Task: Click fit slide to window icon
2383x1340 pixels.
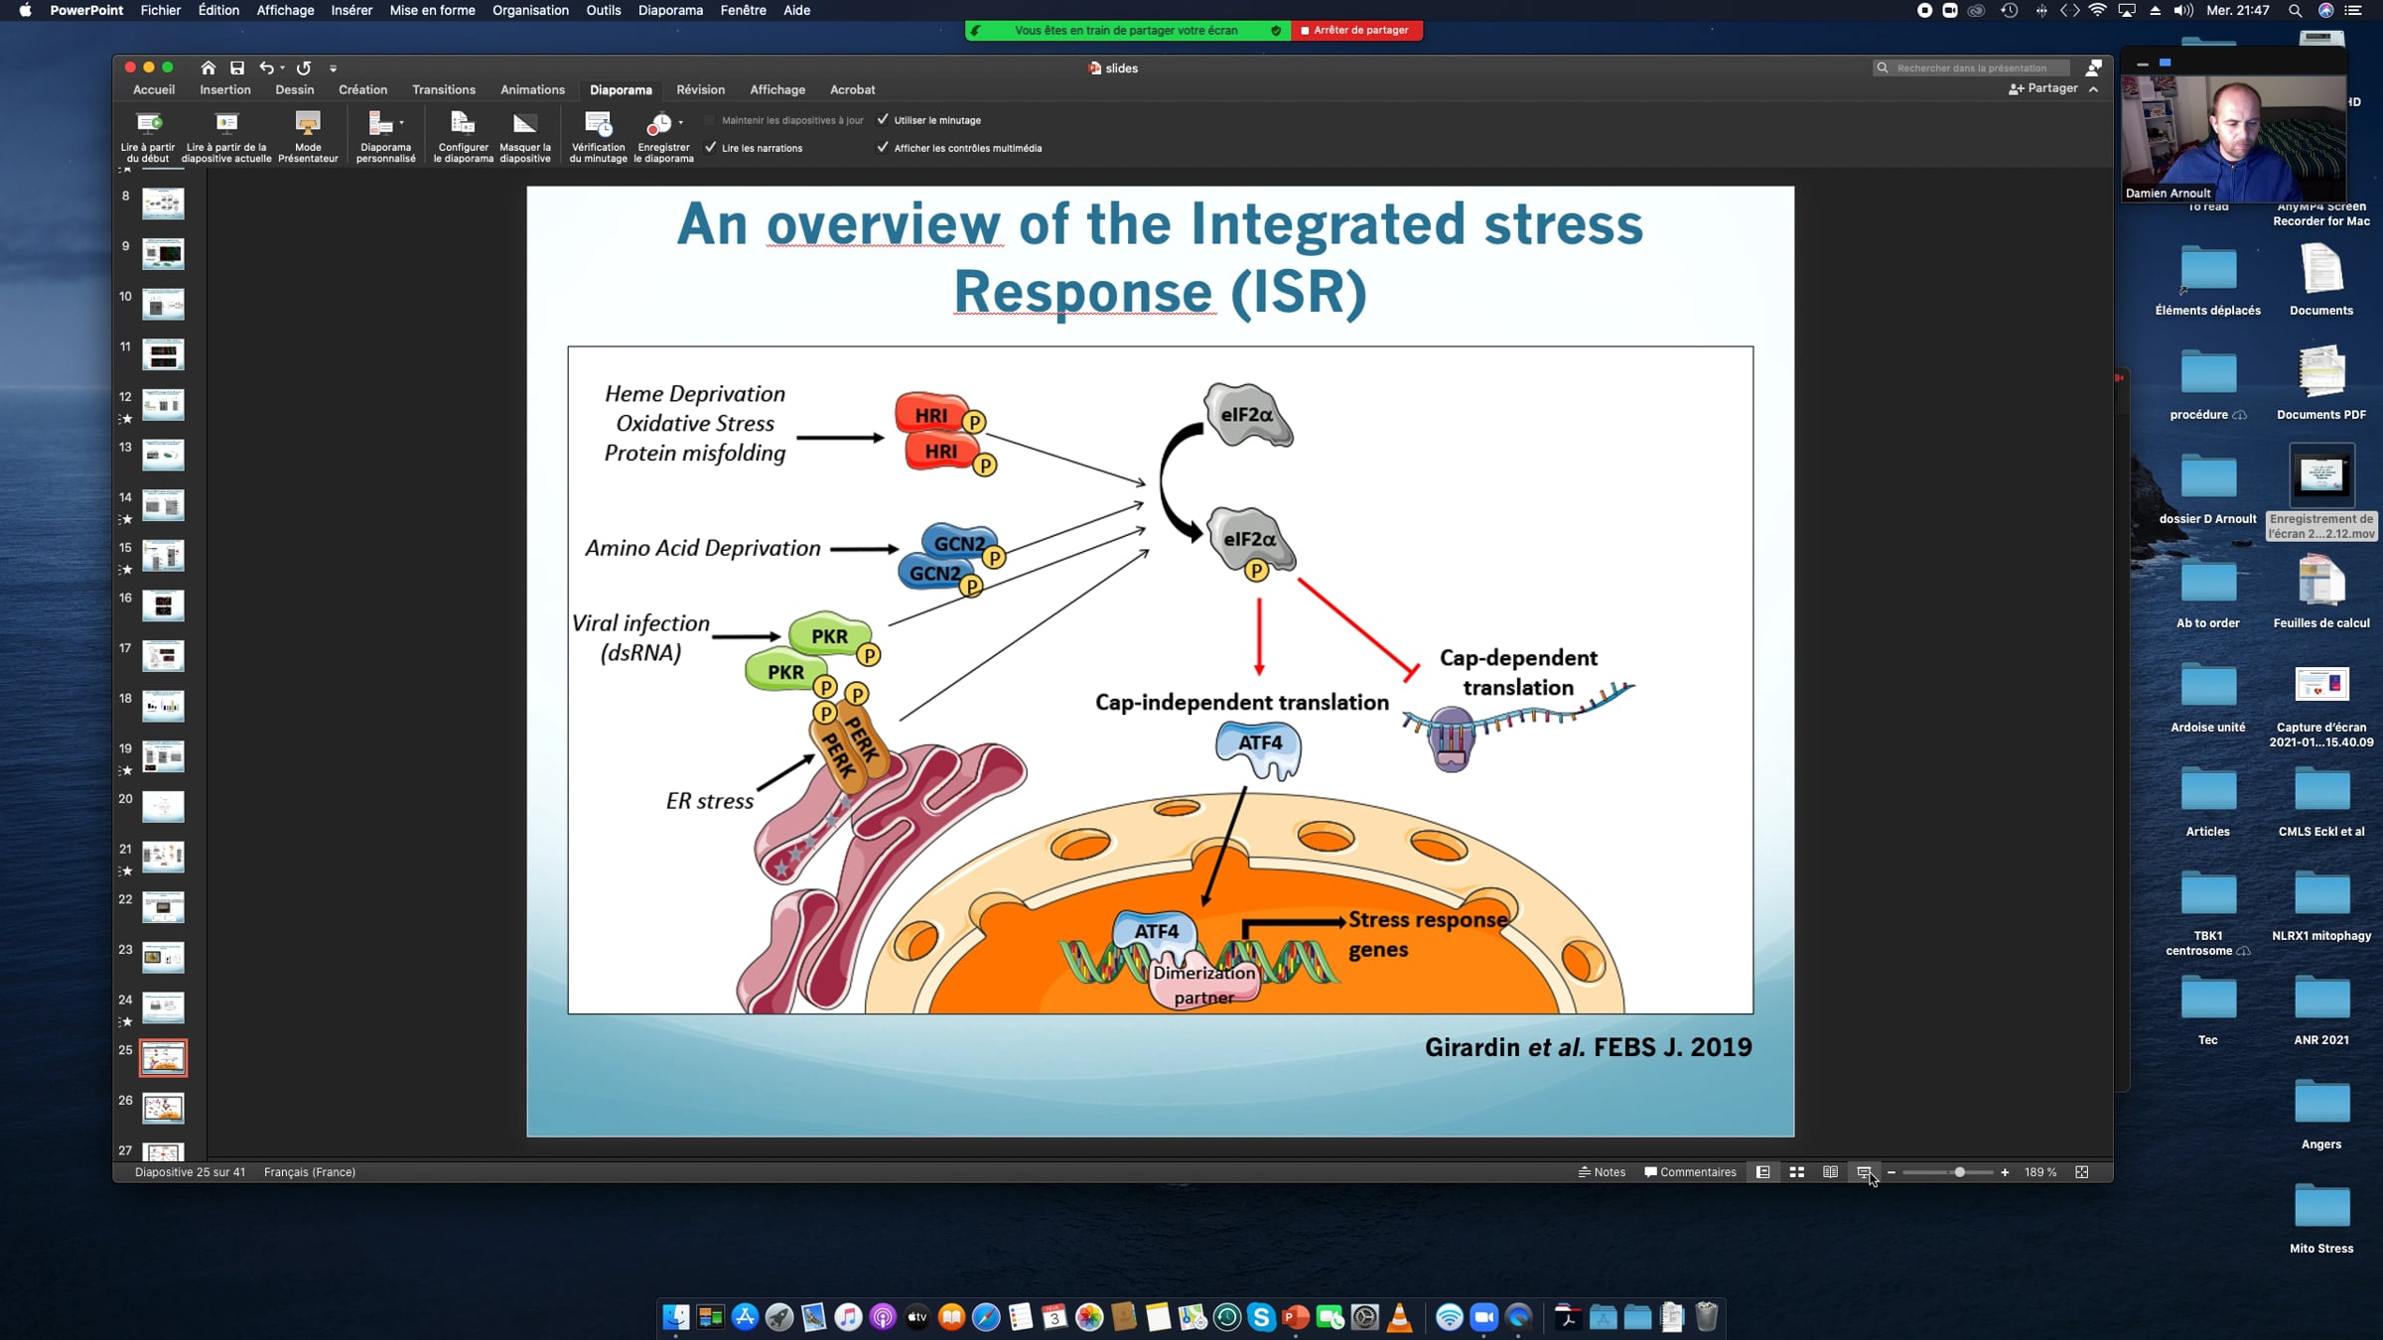Action: [2082, 1172]
